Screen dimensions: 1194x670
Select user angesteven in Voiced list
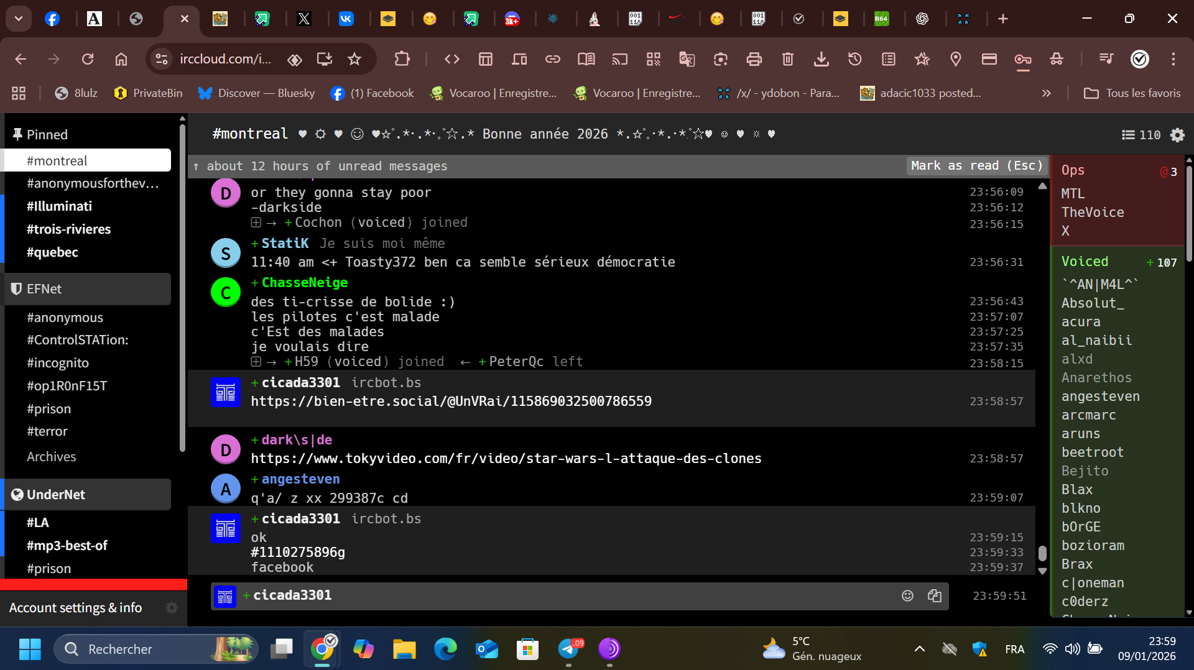point(1101,397)
